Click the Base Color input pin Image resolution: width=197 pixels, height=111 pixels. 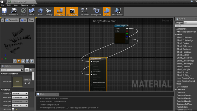coord(91,61)
